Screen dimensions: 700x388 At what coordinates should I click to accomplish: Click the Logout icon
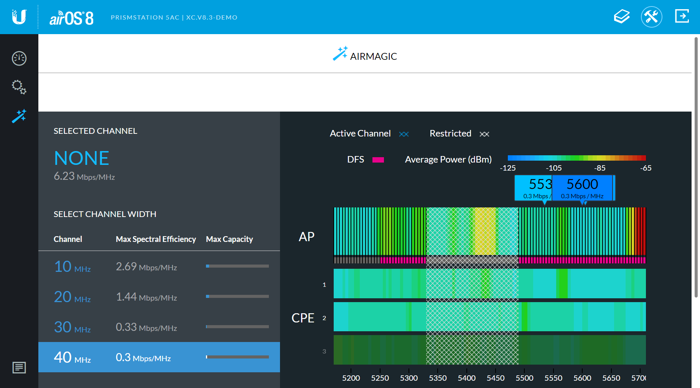pos(682,16)
